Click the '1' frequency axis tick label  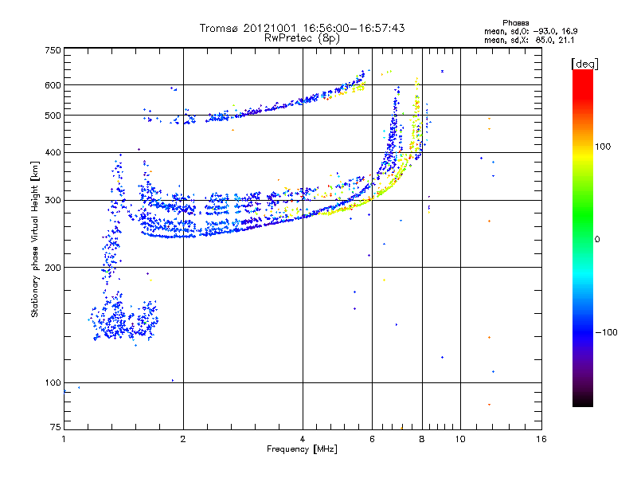tap(64, 439)
